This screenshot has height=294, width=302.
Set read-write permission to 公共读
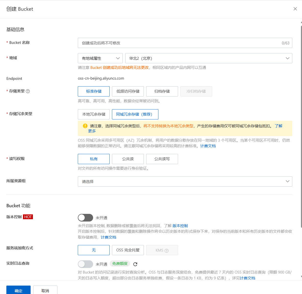pyautogui.click(x=128, y=159)
